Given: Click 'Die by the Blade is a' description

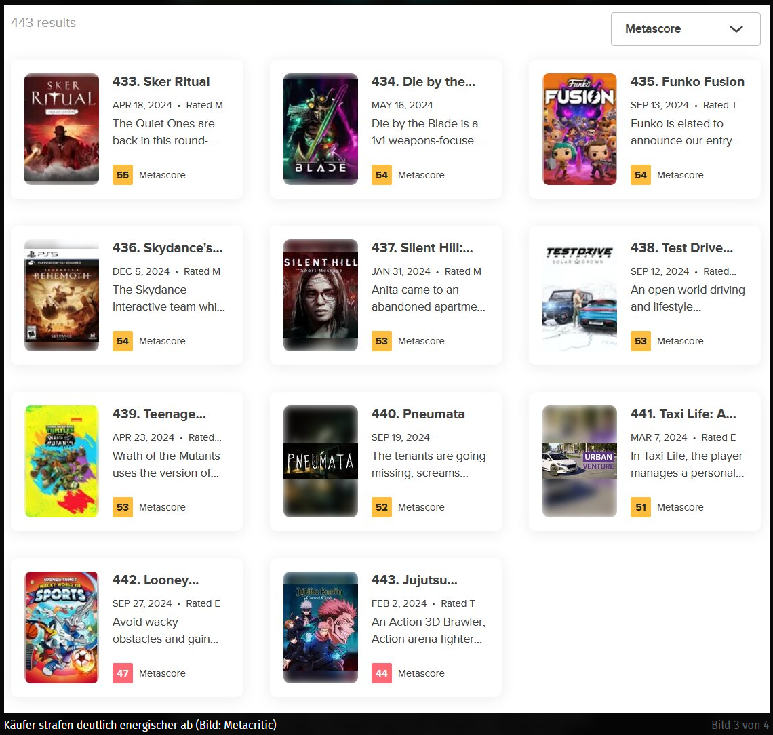Looking at the screenshot, I should (x=427, y=132).
